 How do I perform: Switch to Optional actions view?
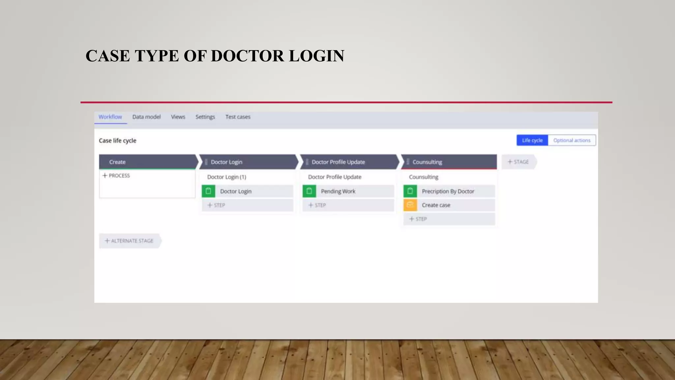(572, 140)
